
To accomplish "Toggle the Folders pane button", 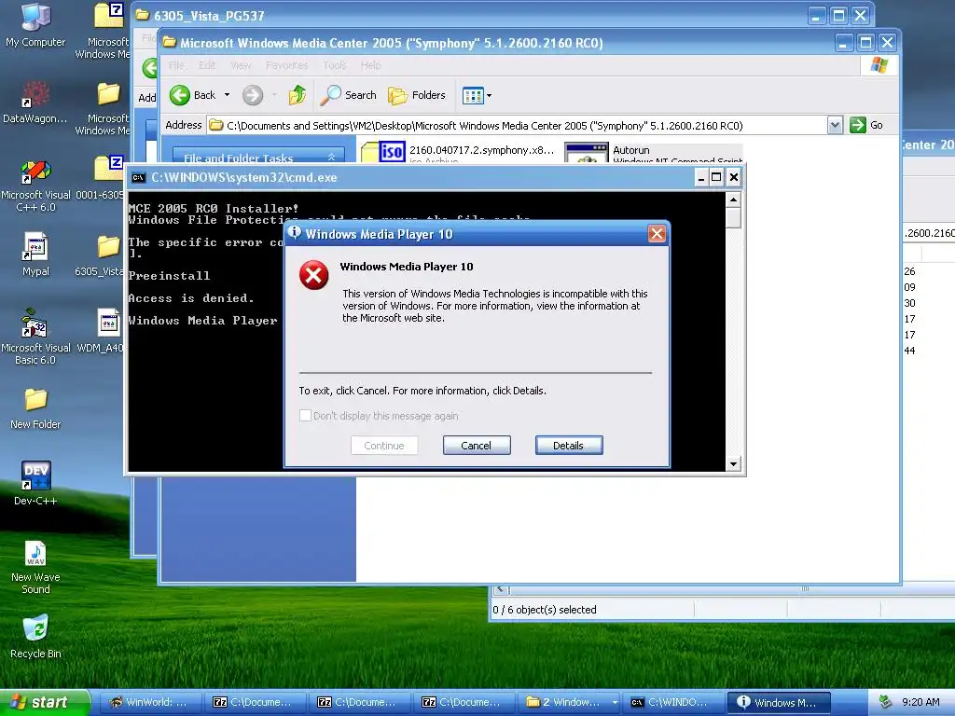I will (417, 95).
